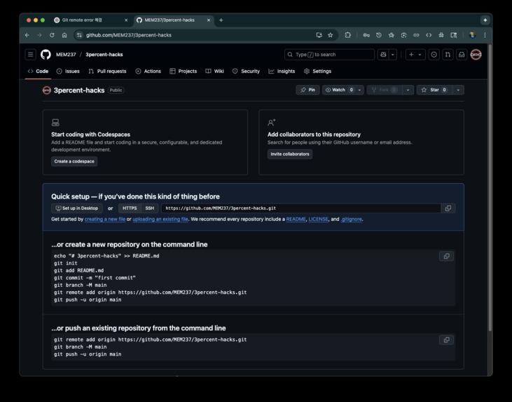Image resolution: width=512 pixels, height=402 pixels.
Task: Open a new browser tab
Action: [x=221, y=20]
